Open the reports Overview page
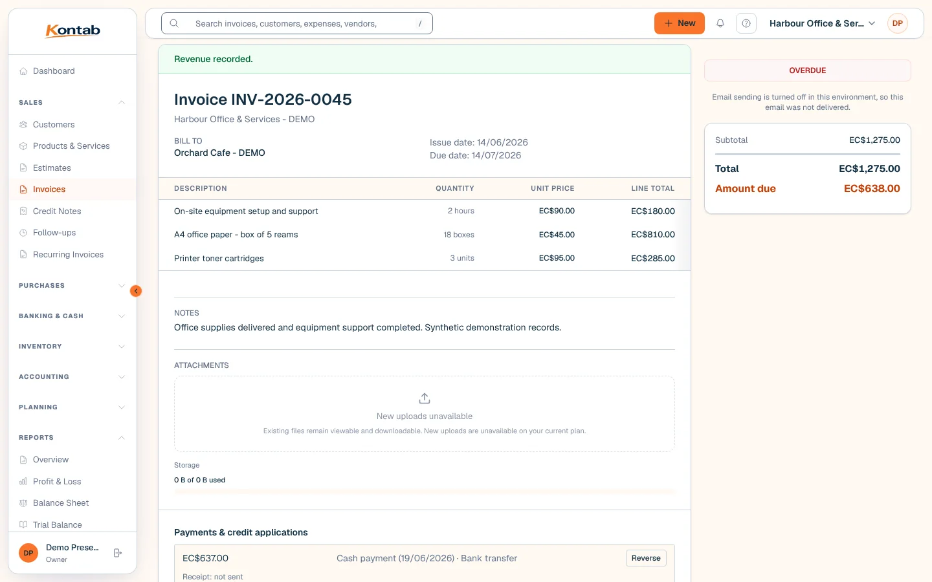 click(72, 460)
